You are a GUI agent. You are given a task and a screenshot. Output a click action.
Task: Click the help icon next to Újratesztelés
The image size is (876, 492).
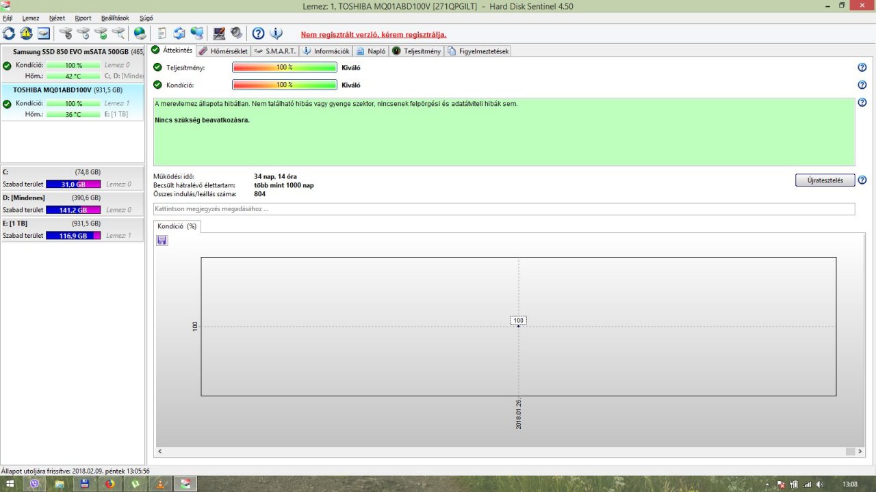point(862,180)
